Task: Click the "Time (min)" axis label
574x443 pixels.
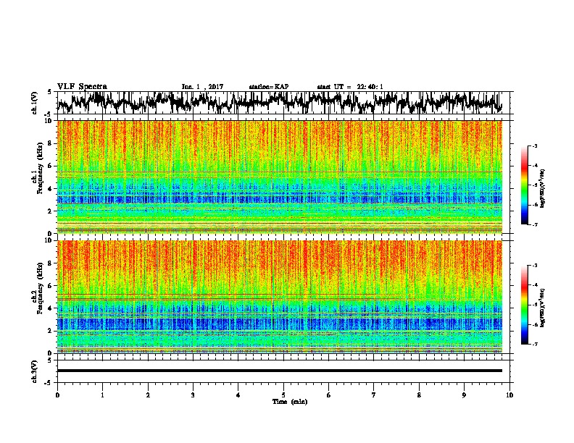Action: click(x=290, y=402)
